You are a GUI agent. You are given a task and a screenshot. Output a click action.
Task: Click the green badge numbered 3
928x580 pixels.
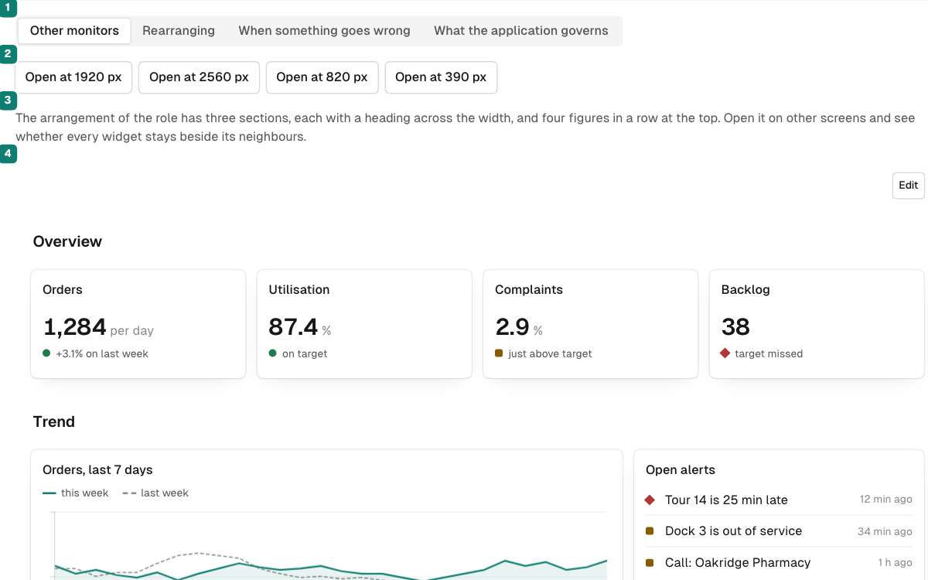click(x=8, y=101)
